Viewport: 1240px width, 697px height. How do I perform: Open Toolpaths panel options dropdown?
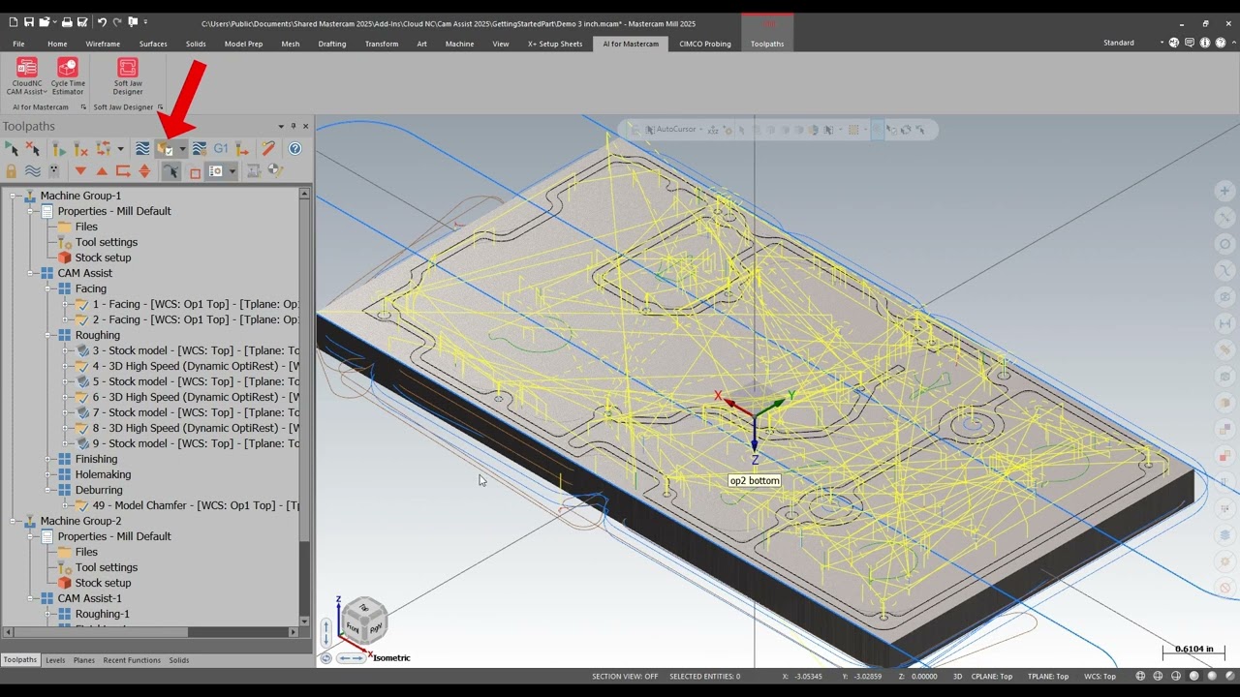pos(281,126)
